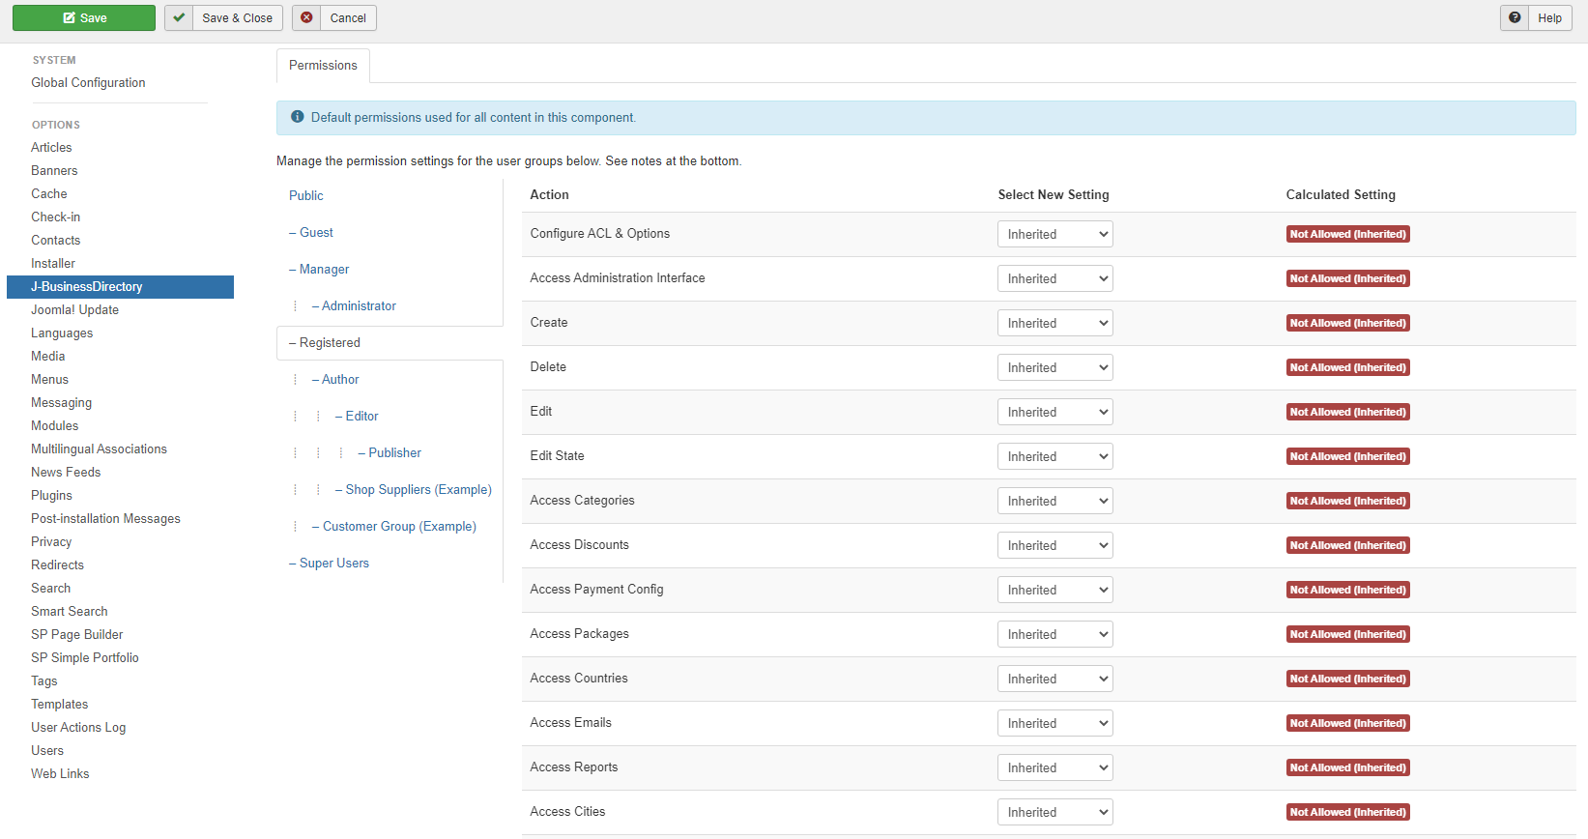
Task: Click the checkmark icon on Save & Close
Action: click(179, 17)
